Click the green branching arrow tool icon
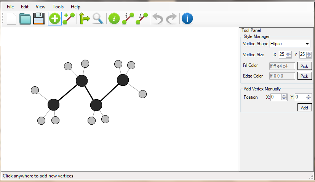Viewport: 315px width, 182px height. pyautogui.click(x=84, y=19)
